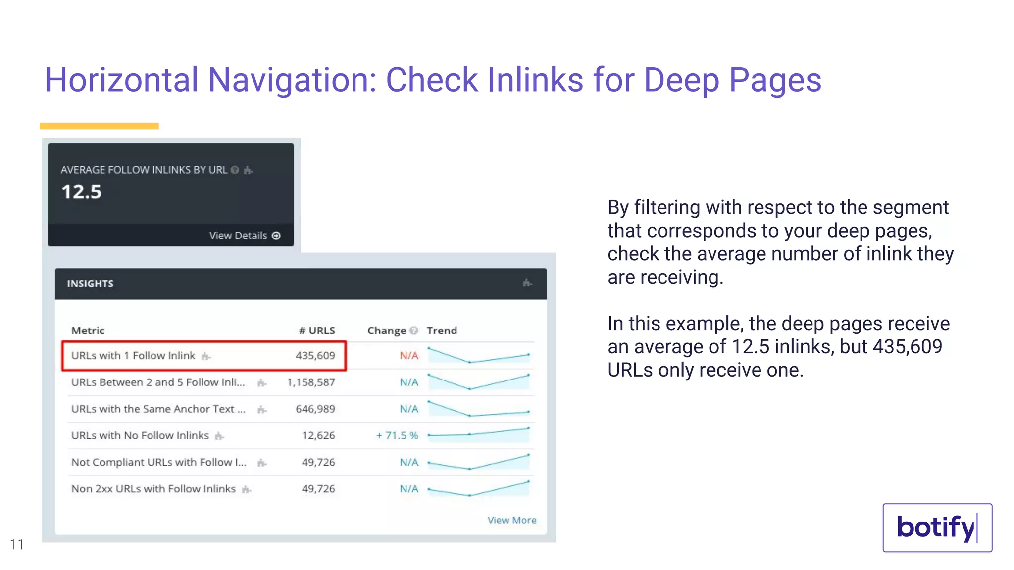Click filter icon on Non 2xx URLs row
Image resolution: width=1014 pixels, height=570 pixels.
click(247, 489)
